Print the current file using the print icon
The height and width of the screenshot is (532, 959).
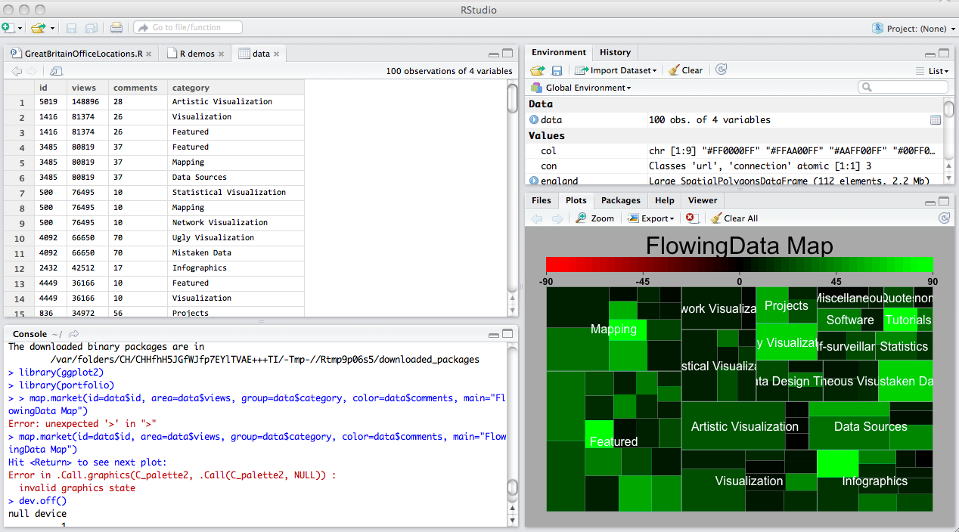point(116,27)
